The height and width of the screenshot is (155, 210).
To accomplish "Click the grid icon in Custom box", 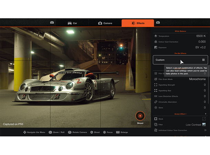I will [x=203, y=60].
